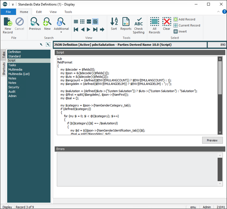
Task: Expand the Additional search dropdown
Action: coord(61,32)
